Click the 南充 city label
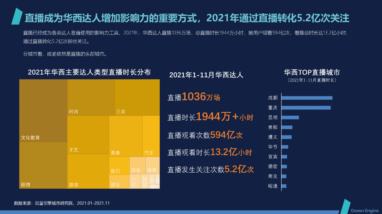This screenshot has height=214, width=382. [x=273, y=176]
